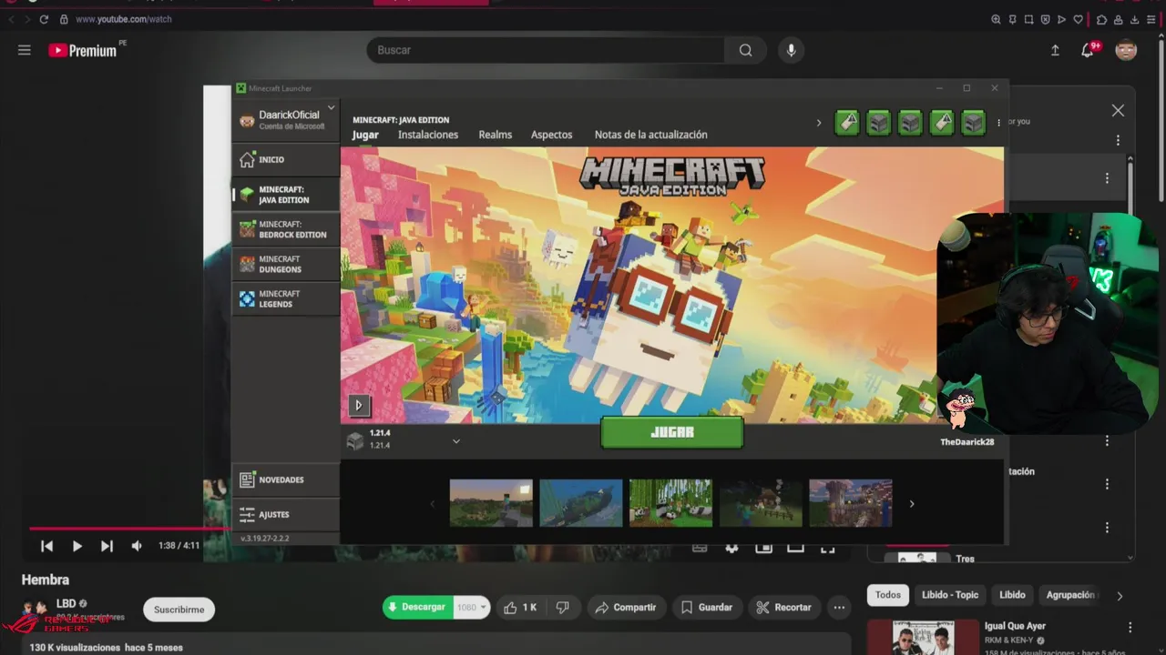Go to Inicio in Minecraft Launcher
Image resolution: width=1166 pixels, height=655 pixels.
285,159
